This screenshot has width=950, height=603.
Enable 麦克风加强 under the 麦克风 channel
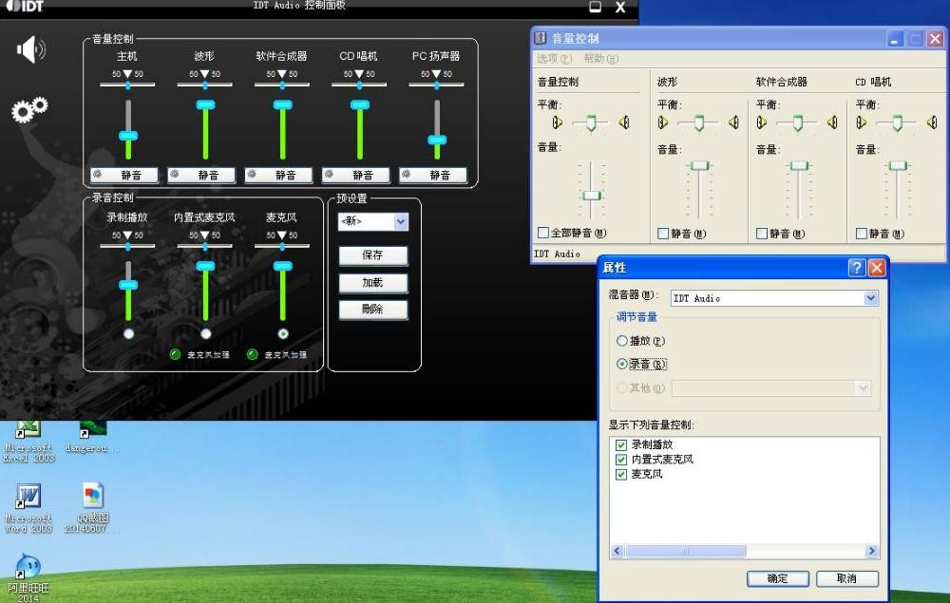point(253,354)
